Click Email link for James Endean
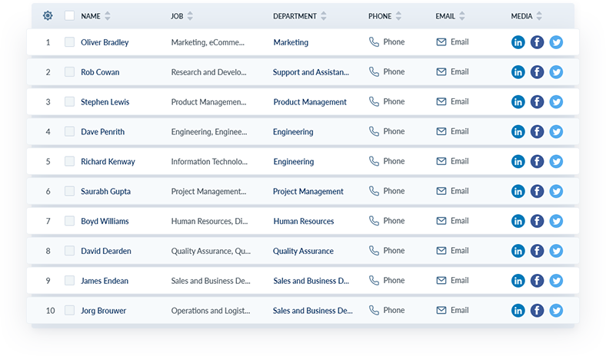The width and height of the screenshot is (606, 356). [452, 280]
